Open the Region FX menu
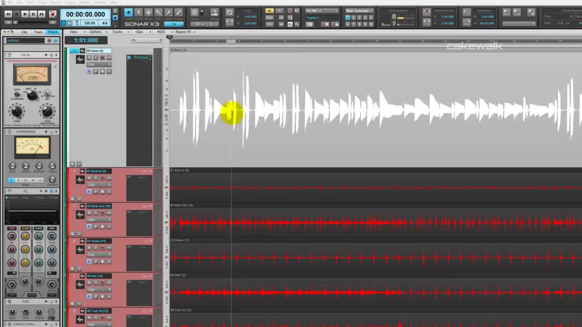582x327 pixels. tap(186, 32)
